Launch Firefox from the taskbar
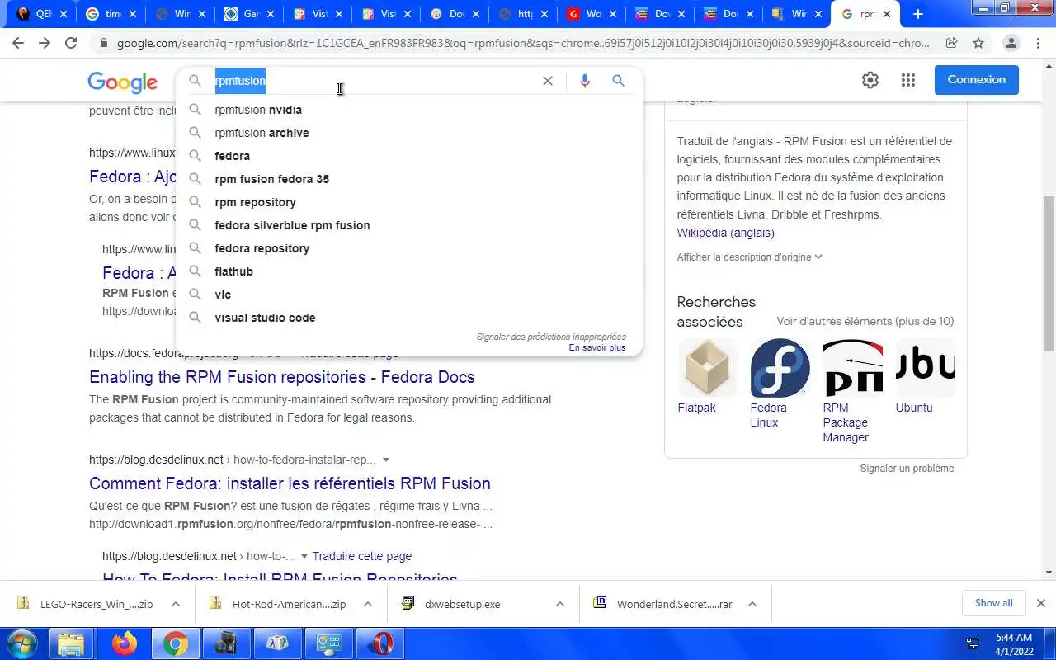The height and width of the screenshot is (660, 1056). coord(125,643)
